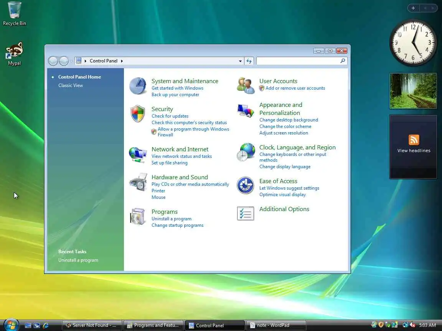442x331 pixels.
Task: Click the Hardware and Sound printer icon
Action: [138, 182]
